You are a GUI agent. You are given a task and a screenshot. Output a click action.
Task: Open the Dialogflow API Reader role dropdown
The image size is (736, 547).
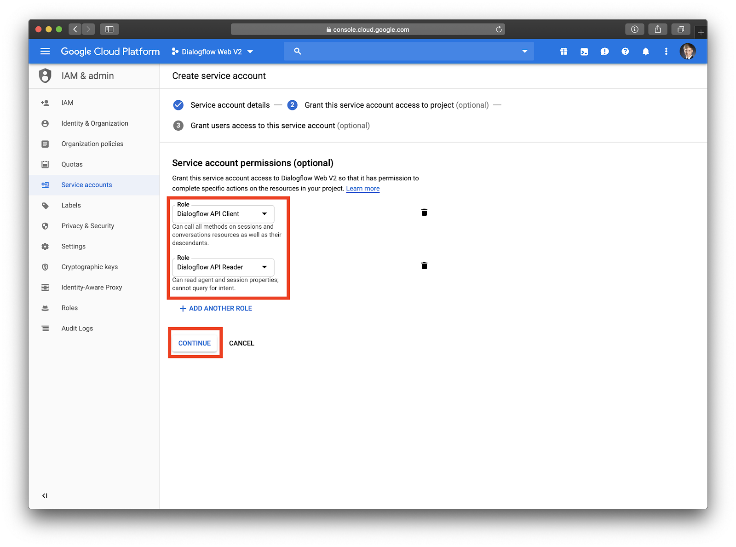223,267
